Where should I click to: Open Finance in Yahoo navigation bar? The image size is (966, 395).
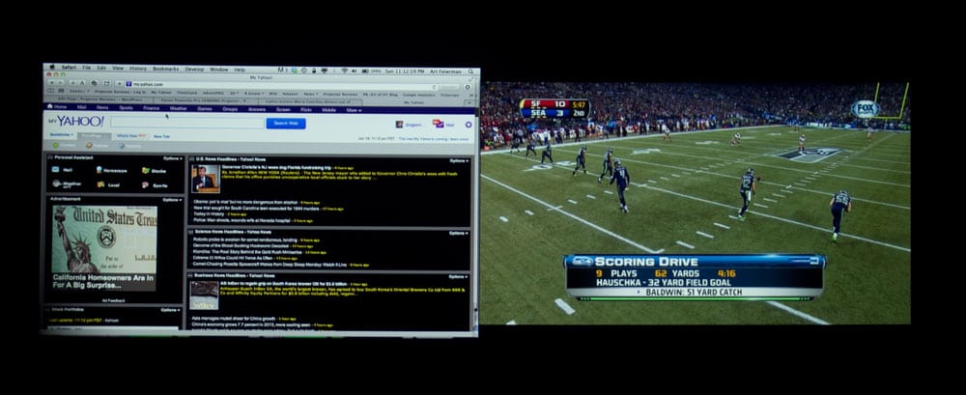(x=152, y=108)
